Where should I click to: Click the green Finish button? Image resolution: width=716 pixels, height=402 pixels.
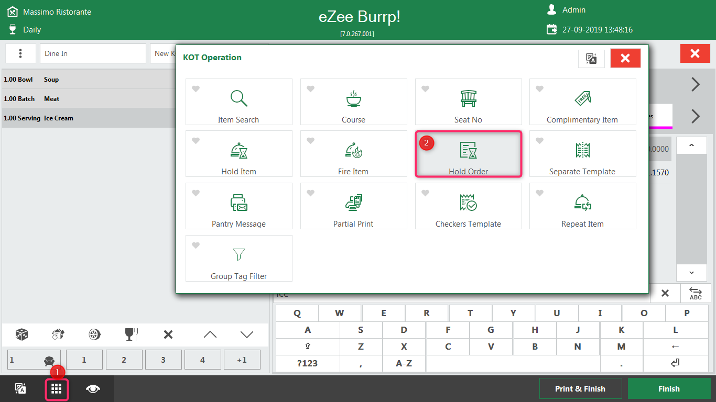coord(669,389)
